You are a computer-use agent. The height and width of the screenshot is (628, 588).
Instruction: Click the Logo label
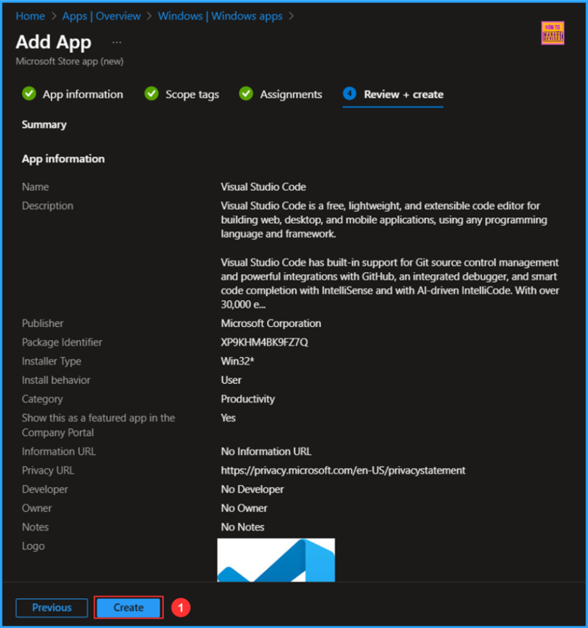(x=33, y=546)
